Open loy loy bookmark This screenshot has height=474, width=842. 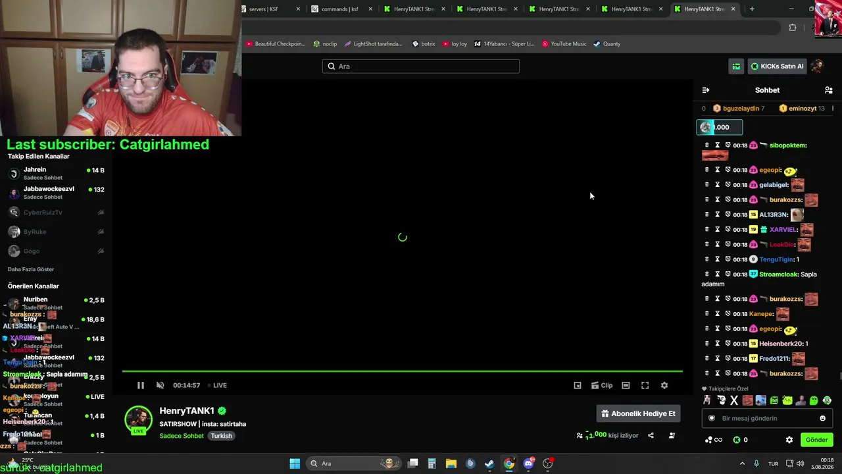[455, 44]
